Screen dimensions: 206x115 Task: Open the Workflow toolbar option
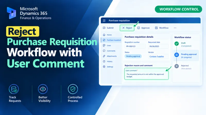point(162,28)
